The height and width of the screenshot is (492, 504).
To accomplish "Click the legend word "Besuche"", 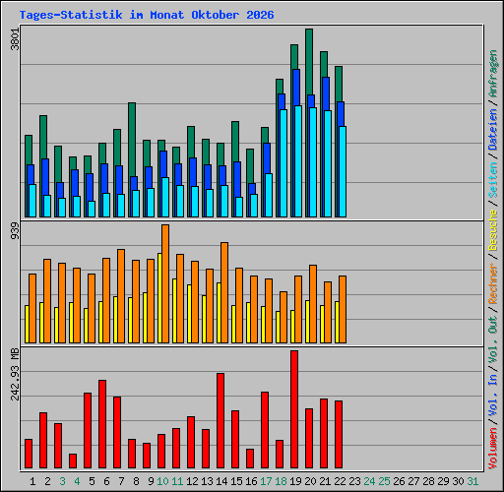I will pos(493,230).
